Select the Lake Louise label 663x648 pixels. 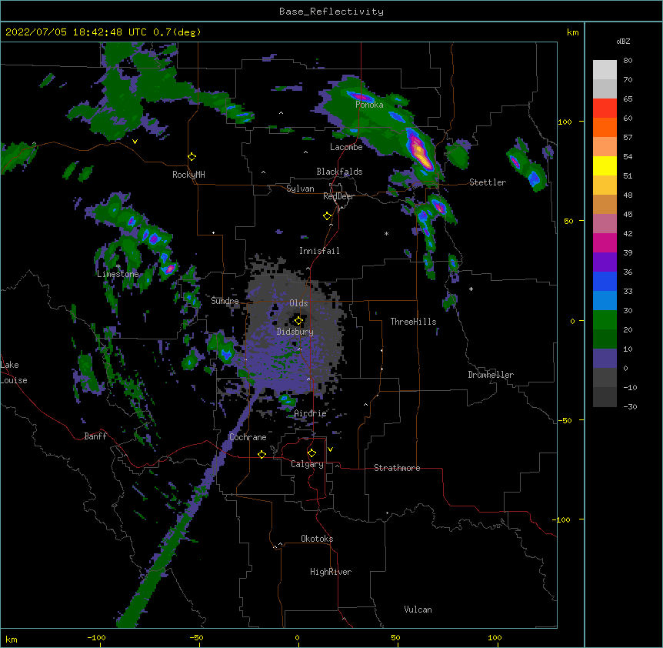pyautogui.click(x=14, y=372)
